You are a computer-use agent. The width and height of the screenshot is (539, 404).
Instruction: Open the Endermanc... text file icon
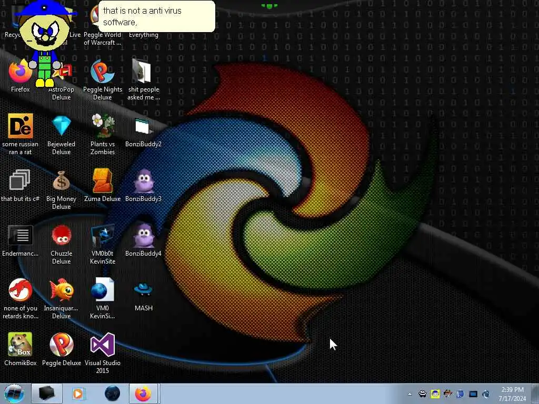(x=20, y=240)
